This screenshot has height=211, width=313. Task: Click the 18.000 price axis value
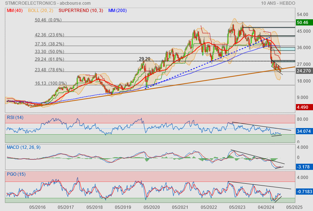pos(304,81)
